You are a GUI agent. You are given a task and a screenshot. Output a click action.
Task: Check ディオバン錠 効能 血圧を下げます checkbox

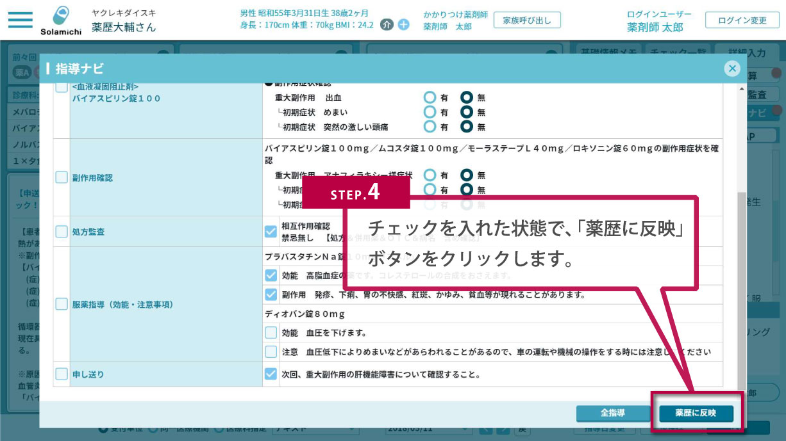pos(271,333)
